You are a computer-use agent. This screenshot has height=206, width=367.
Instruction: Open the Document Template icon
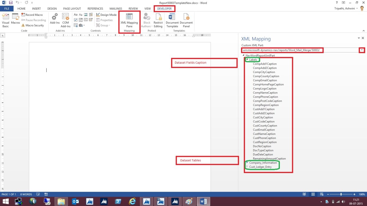(x=172, y=20)
